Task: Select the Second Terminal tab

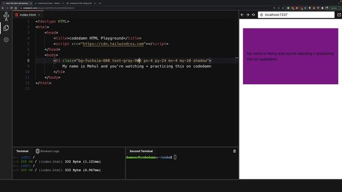Action: [141, 151]
